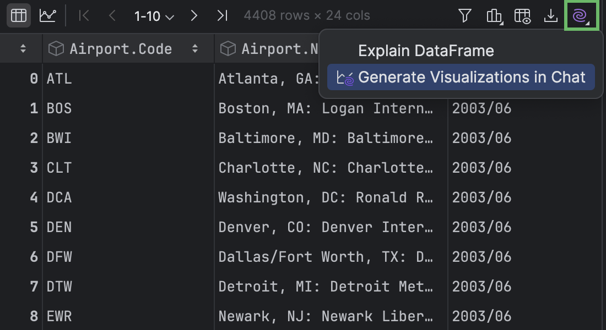
Task: Jump to the last page of rows
Action: [223, 15]
